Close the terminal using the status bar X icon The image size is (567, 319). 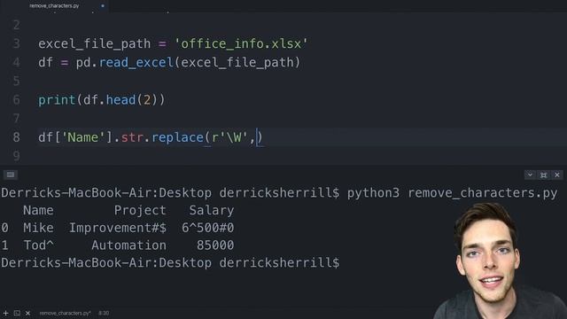pyautogui.click(x=27, y=313)
